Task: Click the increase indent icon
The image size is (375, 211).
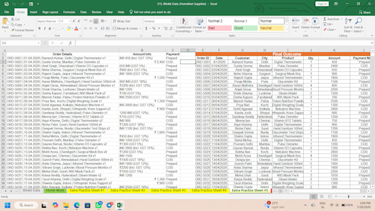Action: point(108,29)
